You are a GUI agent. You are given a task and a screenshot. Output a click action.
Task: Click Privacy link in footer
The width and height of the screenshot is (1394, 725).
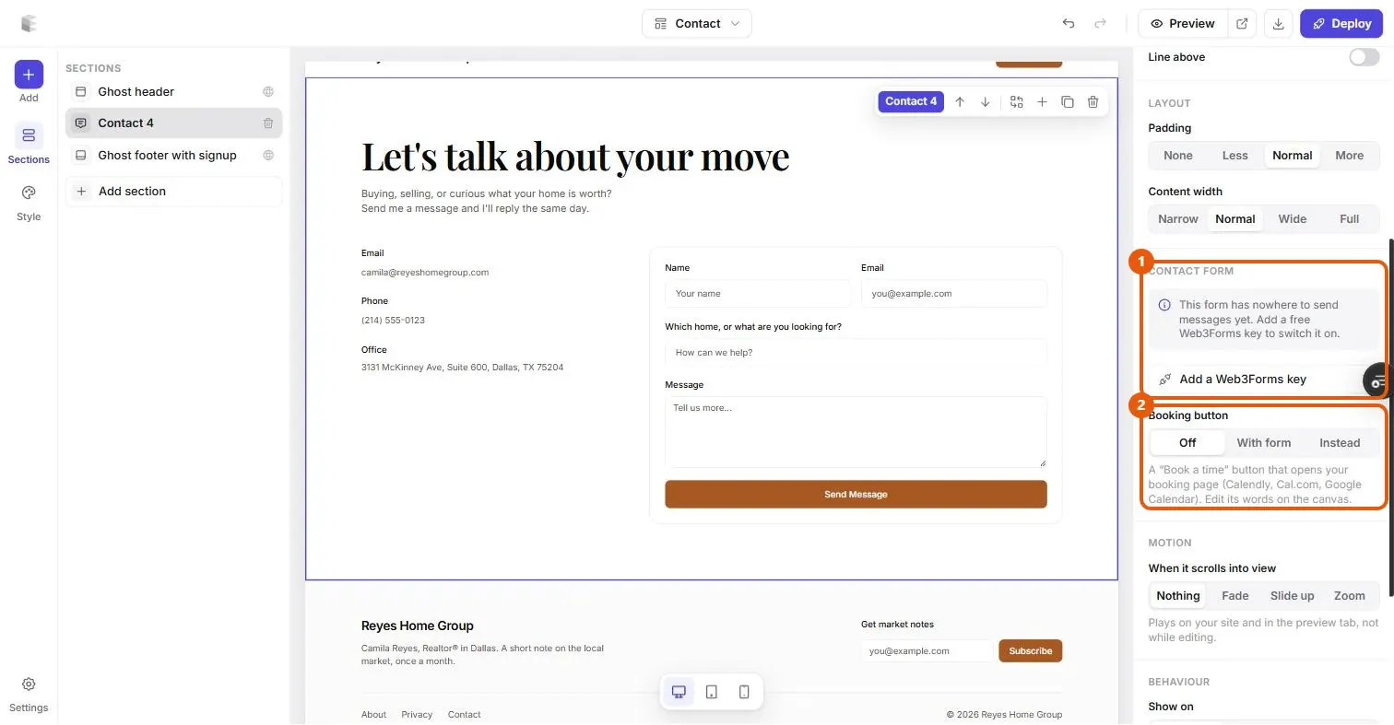tap(417, 715)
